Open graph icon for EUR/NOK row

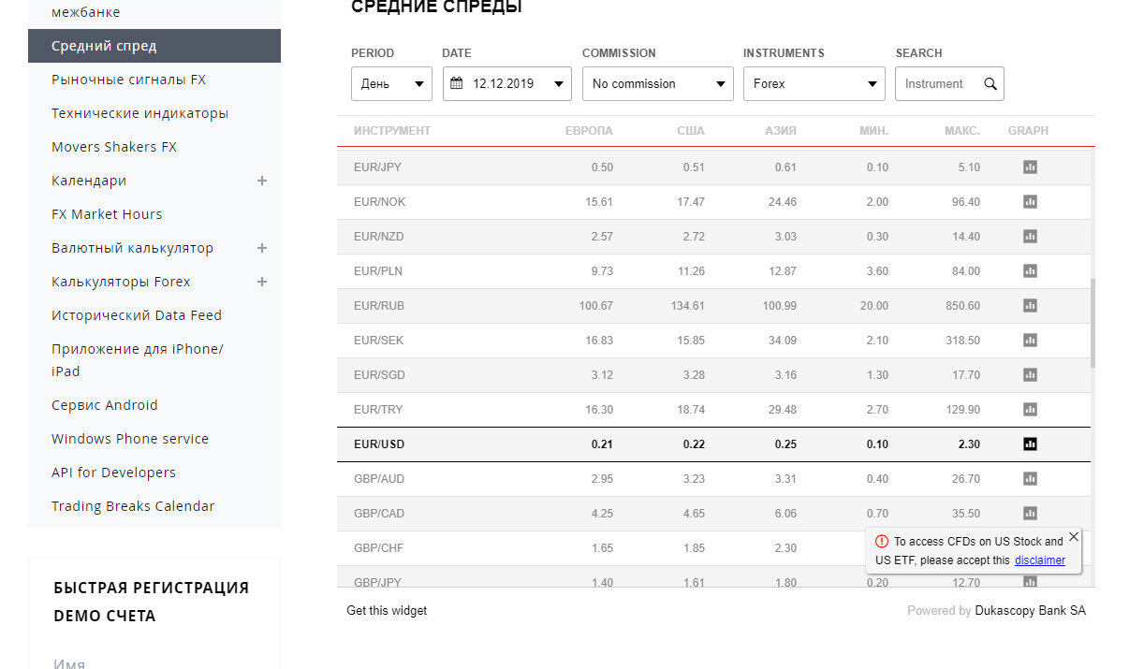point(1030,202)
